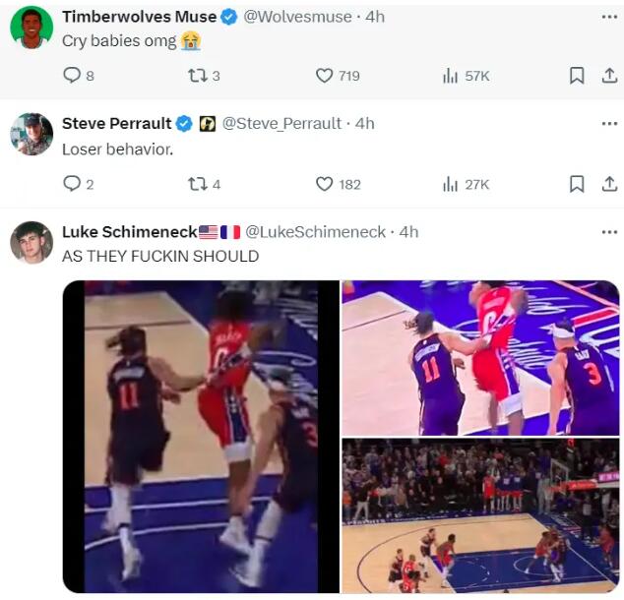The image size is (624, 600).
Task: Share Steve Perrault's post
Action: pyautogui.click(x=608, y=184)
